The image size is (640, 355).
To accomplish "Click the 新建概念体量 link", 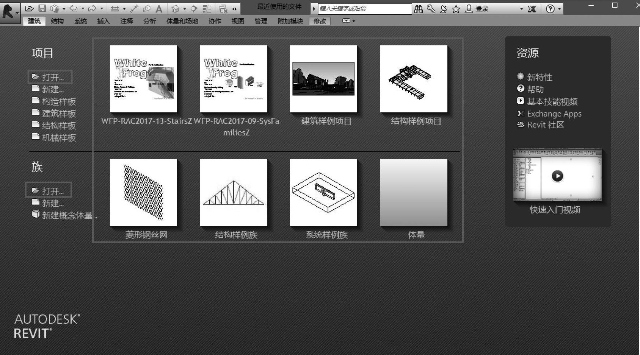I will 64,215.
